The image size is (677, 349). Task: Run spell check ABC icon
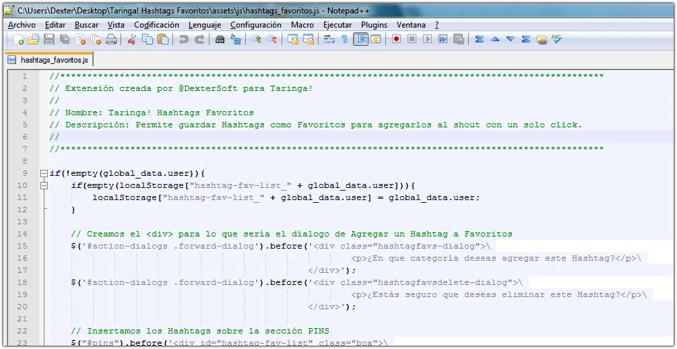click(557, 40)
